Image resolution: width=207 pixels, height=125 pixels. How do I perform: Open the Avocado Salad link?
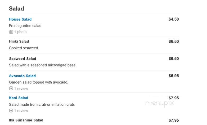click(x=22, y=76)
